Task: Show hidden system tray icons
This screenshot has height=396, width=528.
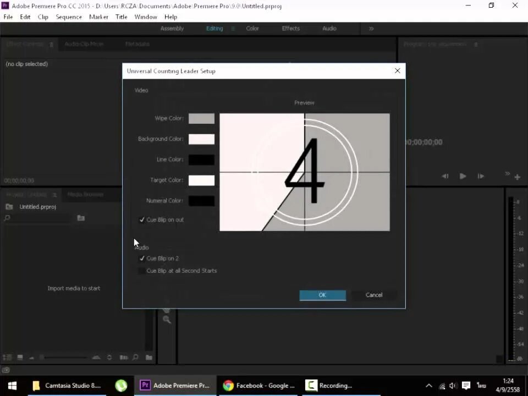Action: [x=428, y=386]
